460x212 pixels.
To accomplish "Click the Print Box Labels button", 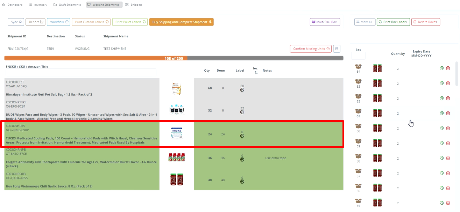I will pos(393,22).
